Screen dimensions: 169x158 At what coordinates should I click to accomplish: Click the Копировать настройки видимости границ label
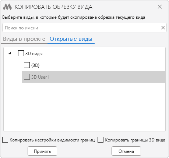pos(52,140)
